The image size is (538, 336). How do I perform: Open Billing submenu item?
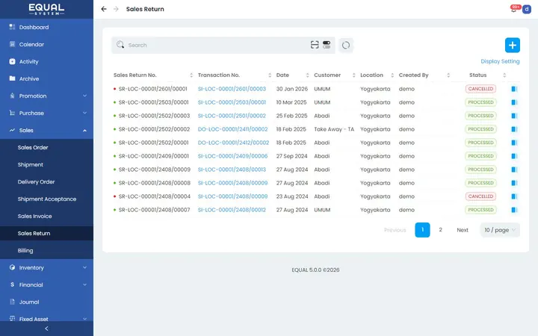click(46, 250)
